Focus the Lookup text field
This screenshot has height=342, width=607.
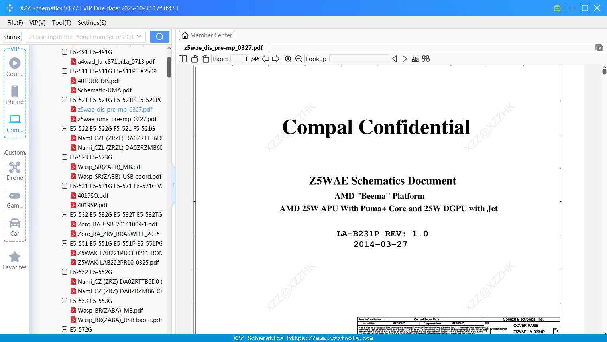[359, 59]
